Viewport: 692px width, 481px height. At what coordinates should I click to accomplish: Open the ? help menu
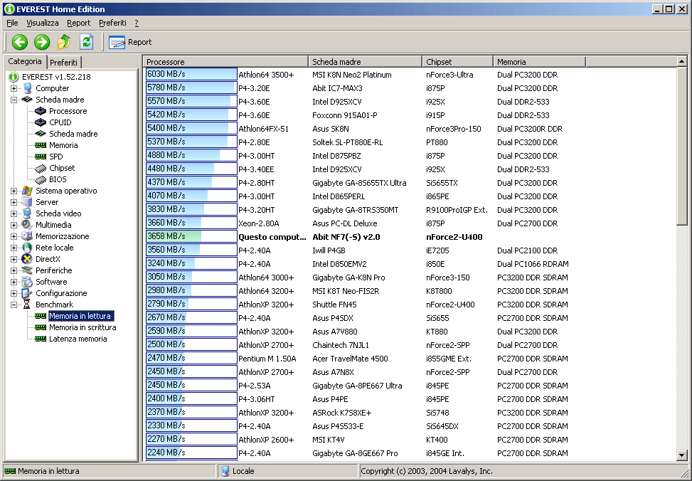click(137, 23)
